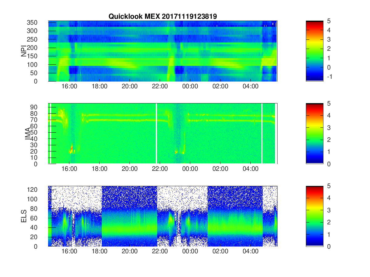Pick the 18:00 time label under ELS panel

pyautogui.click(x=100, y=252)
